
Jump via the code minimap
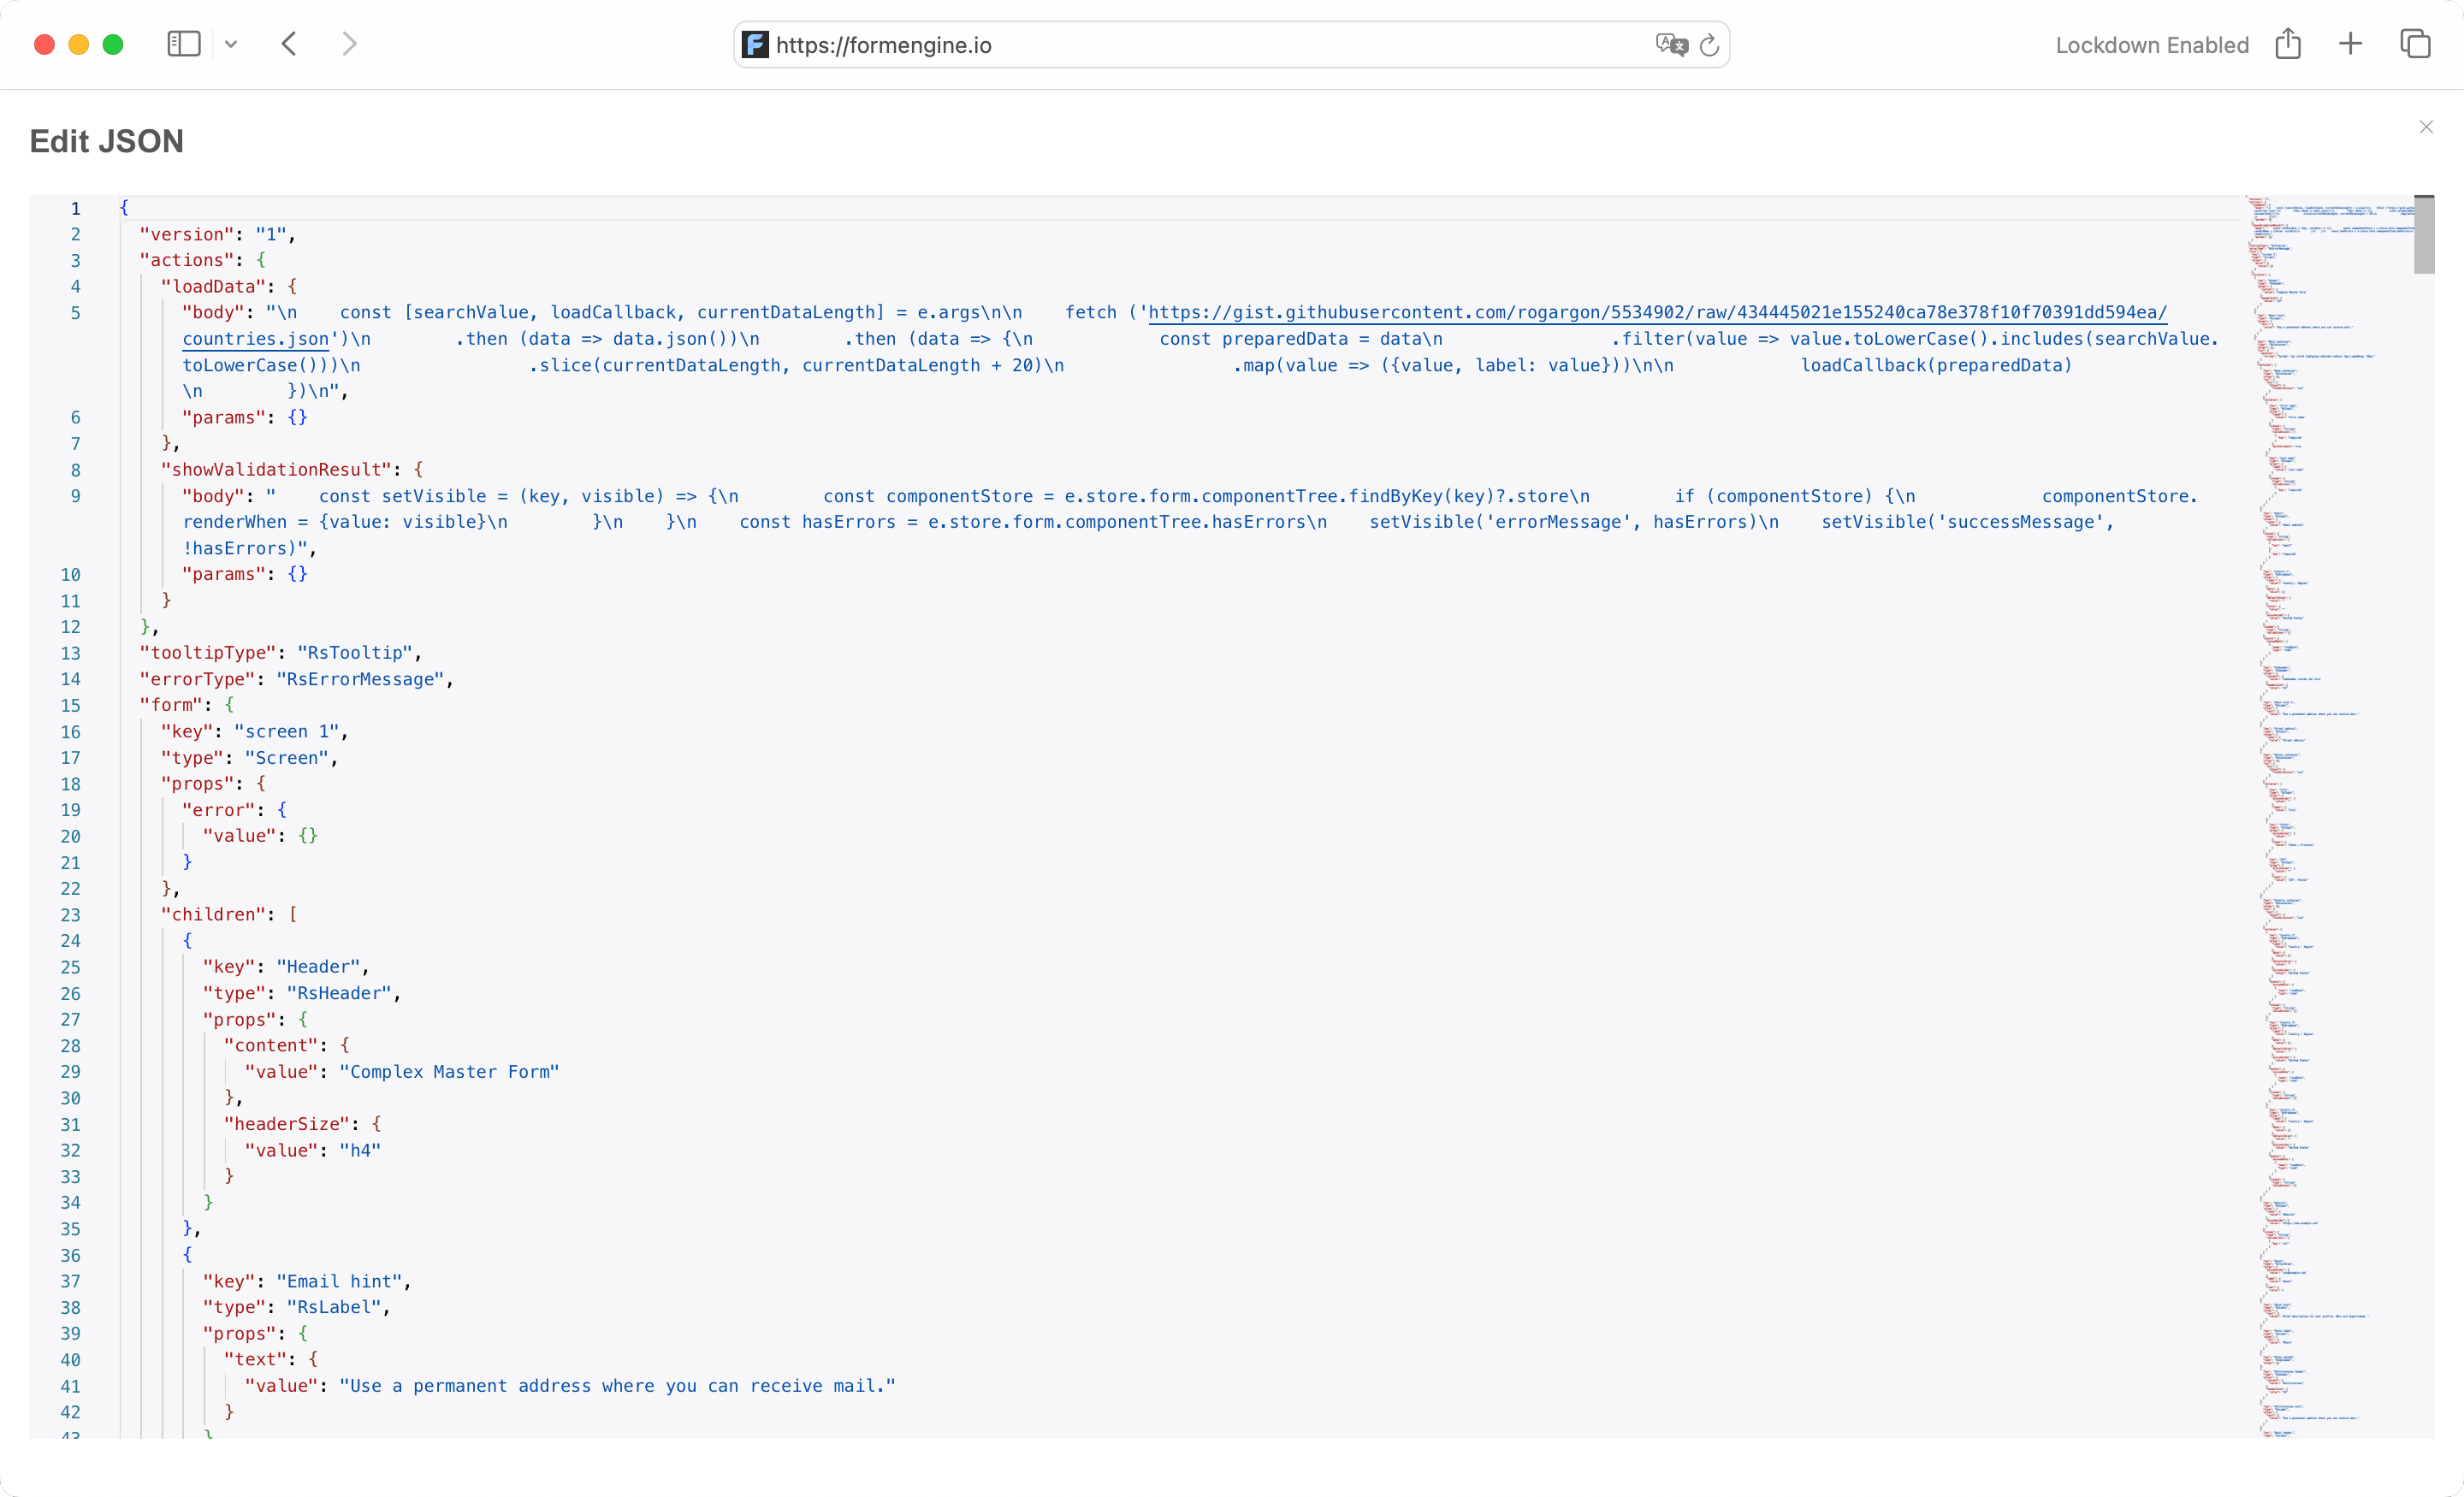click(x=2328, y=816)
